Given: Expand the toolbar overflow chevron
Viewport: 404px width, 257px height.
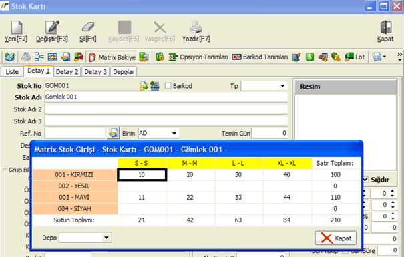Looking at the screenshot, I should [x=399, y=57].
